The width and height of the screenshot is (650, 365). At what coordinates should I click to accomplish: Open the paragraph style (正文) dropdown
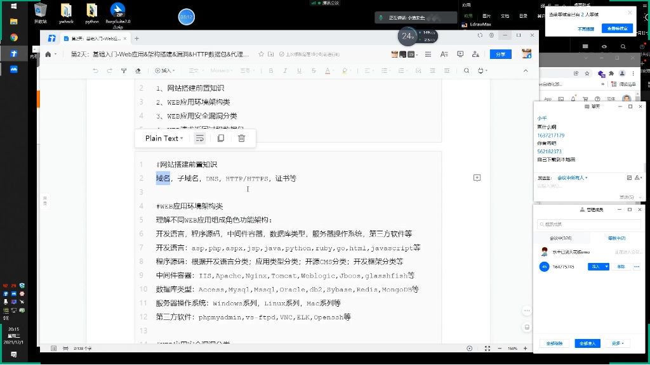click(195, 71)
